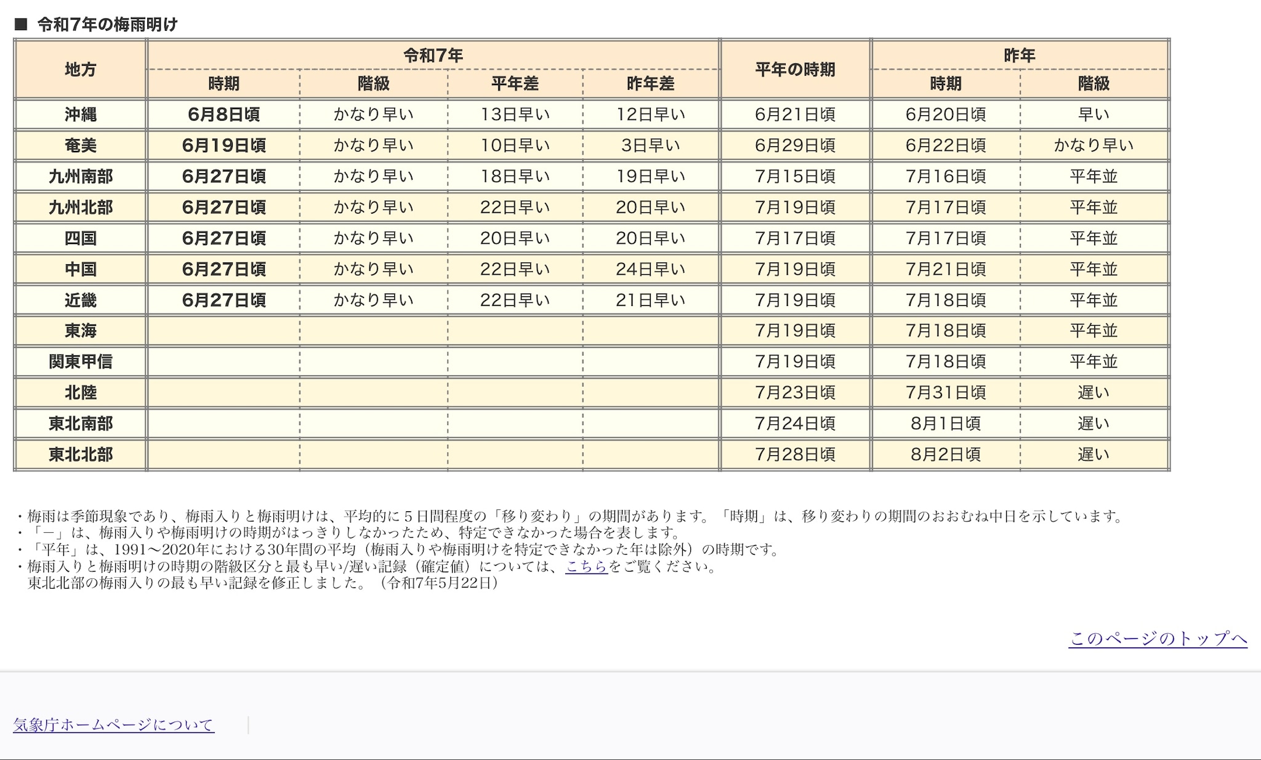
Task: Click 6月22日頃 last-year date for 奄美
Action: [x=945, y=145]
